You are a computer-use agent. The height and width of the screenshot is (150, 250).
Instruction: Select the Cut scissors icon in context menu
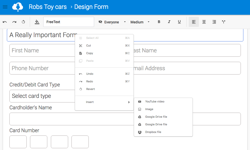coord(81,46)
